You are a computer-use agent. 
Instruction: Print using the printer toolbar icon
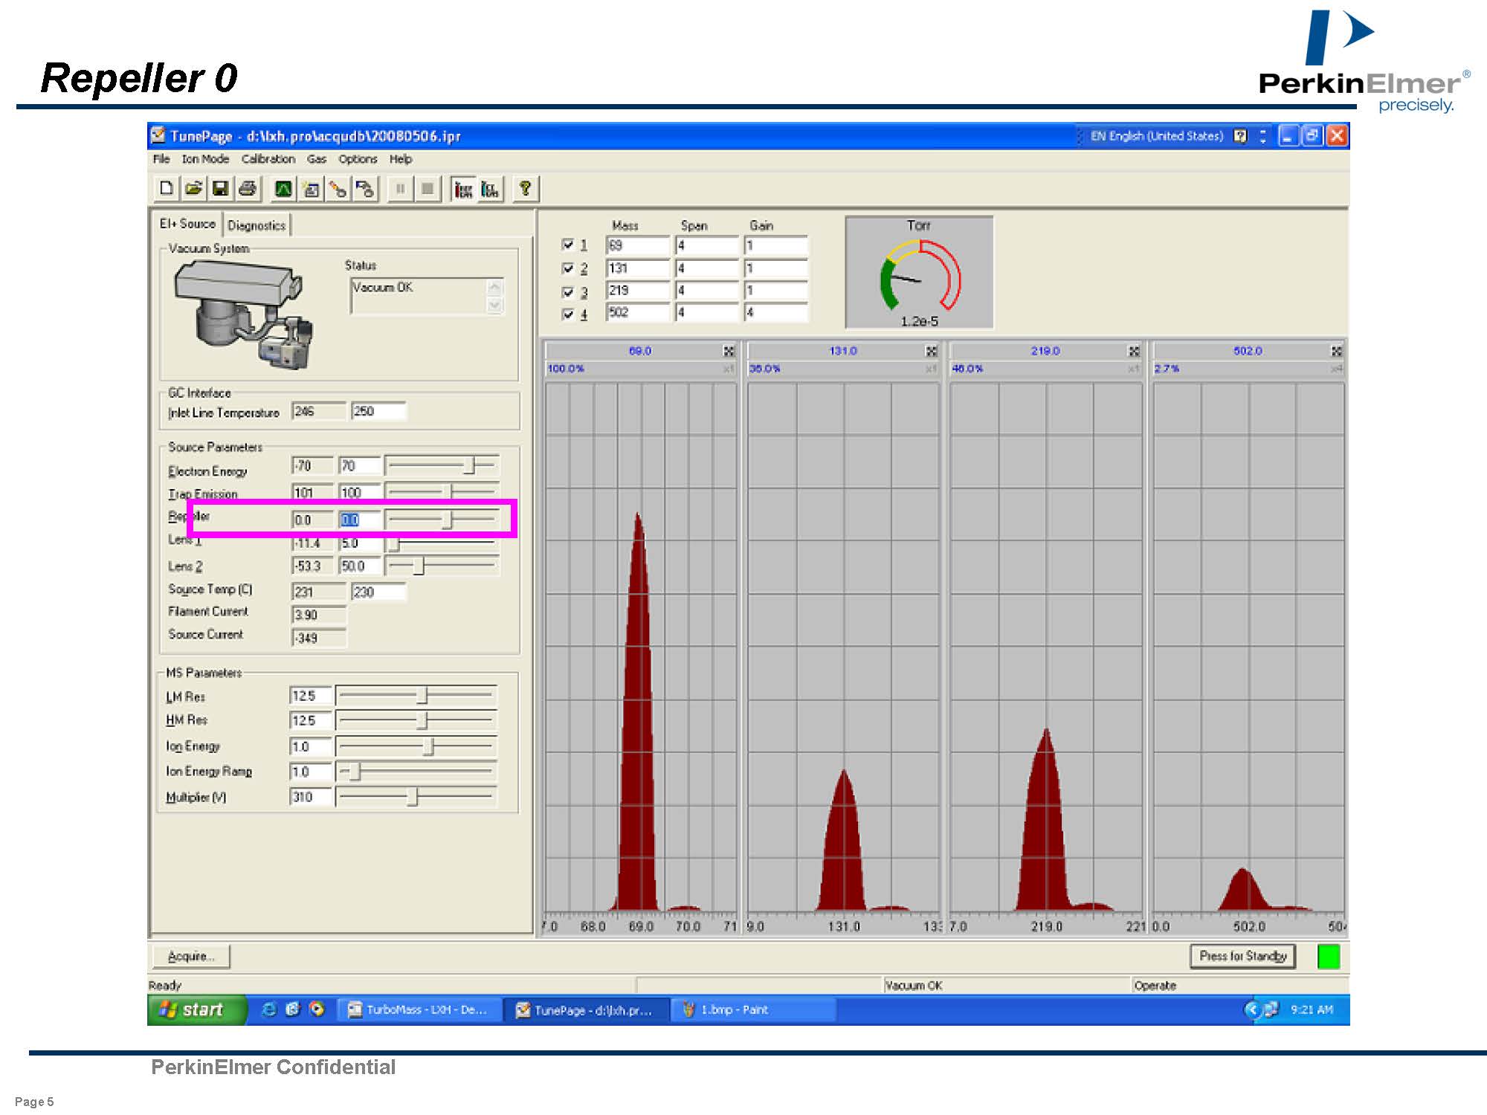248,189
